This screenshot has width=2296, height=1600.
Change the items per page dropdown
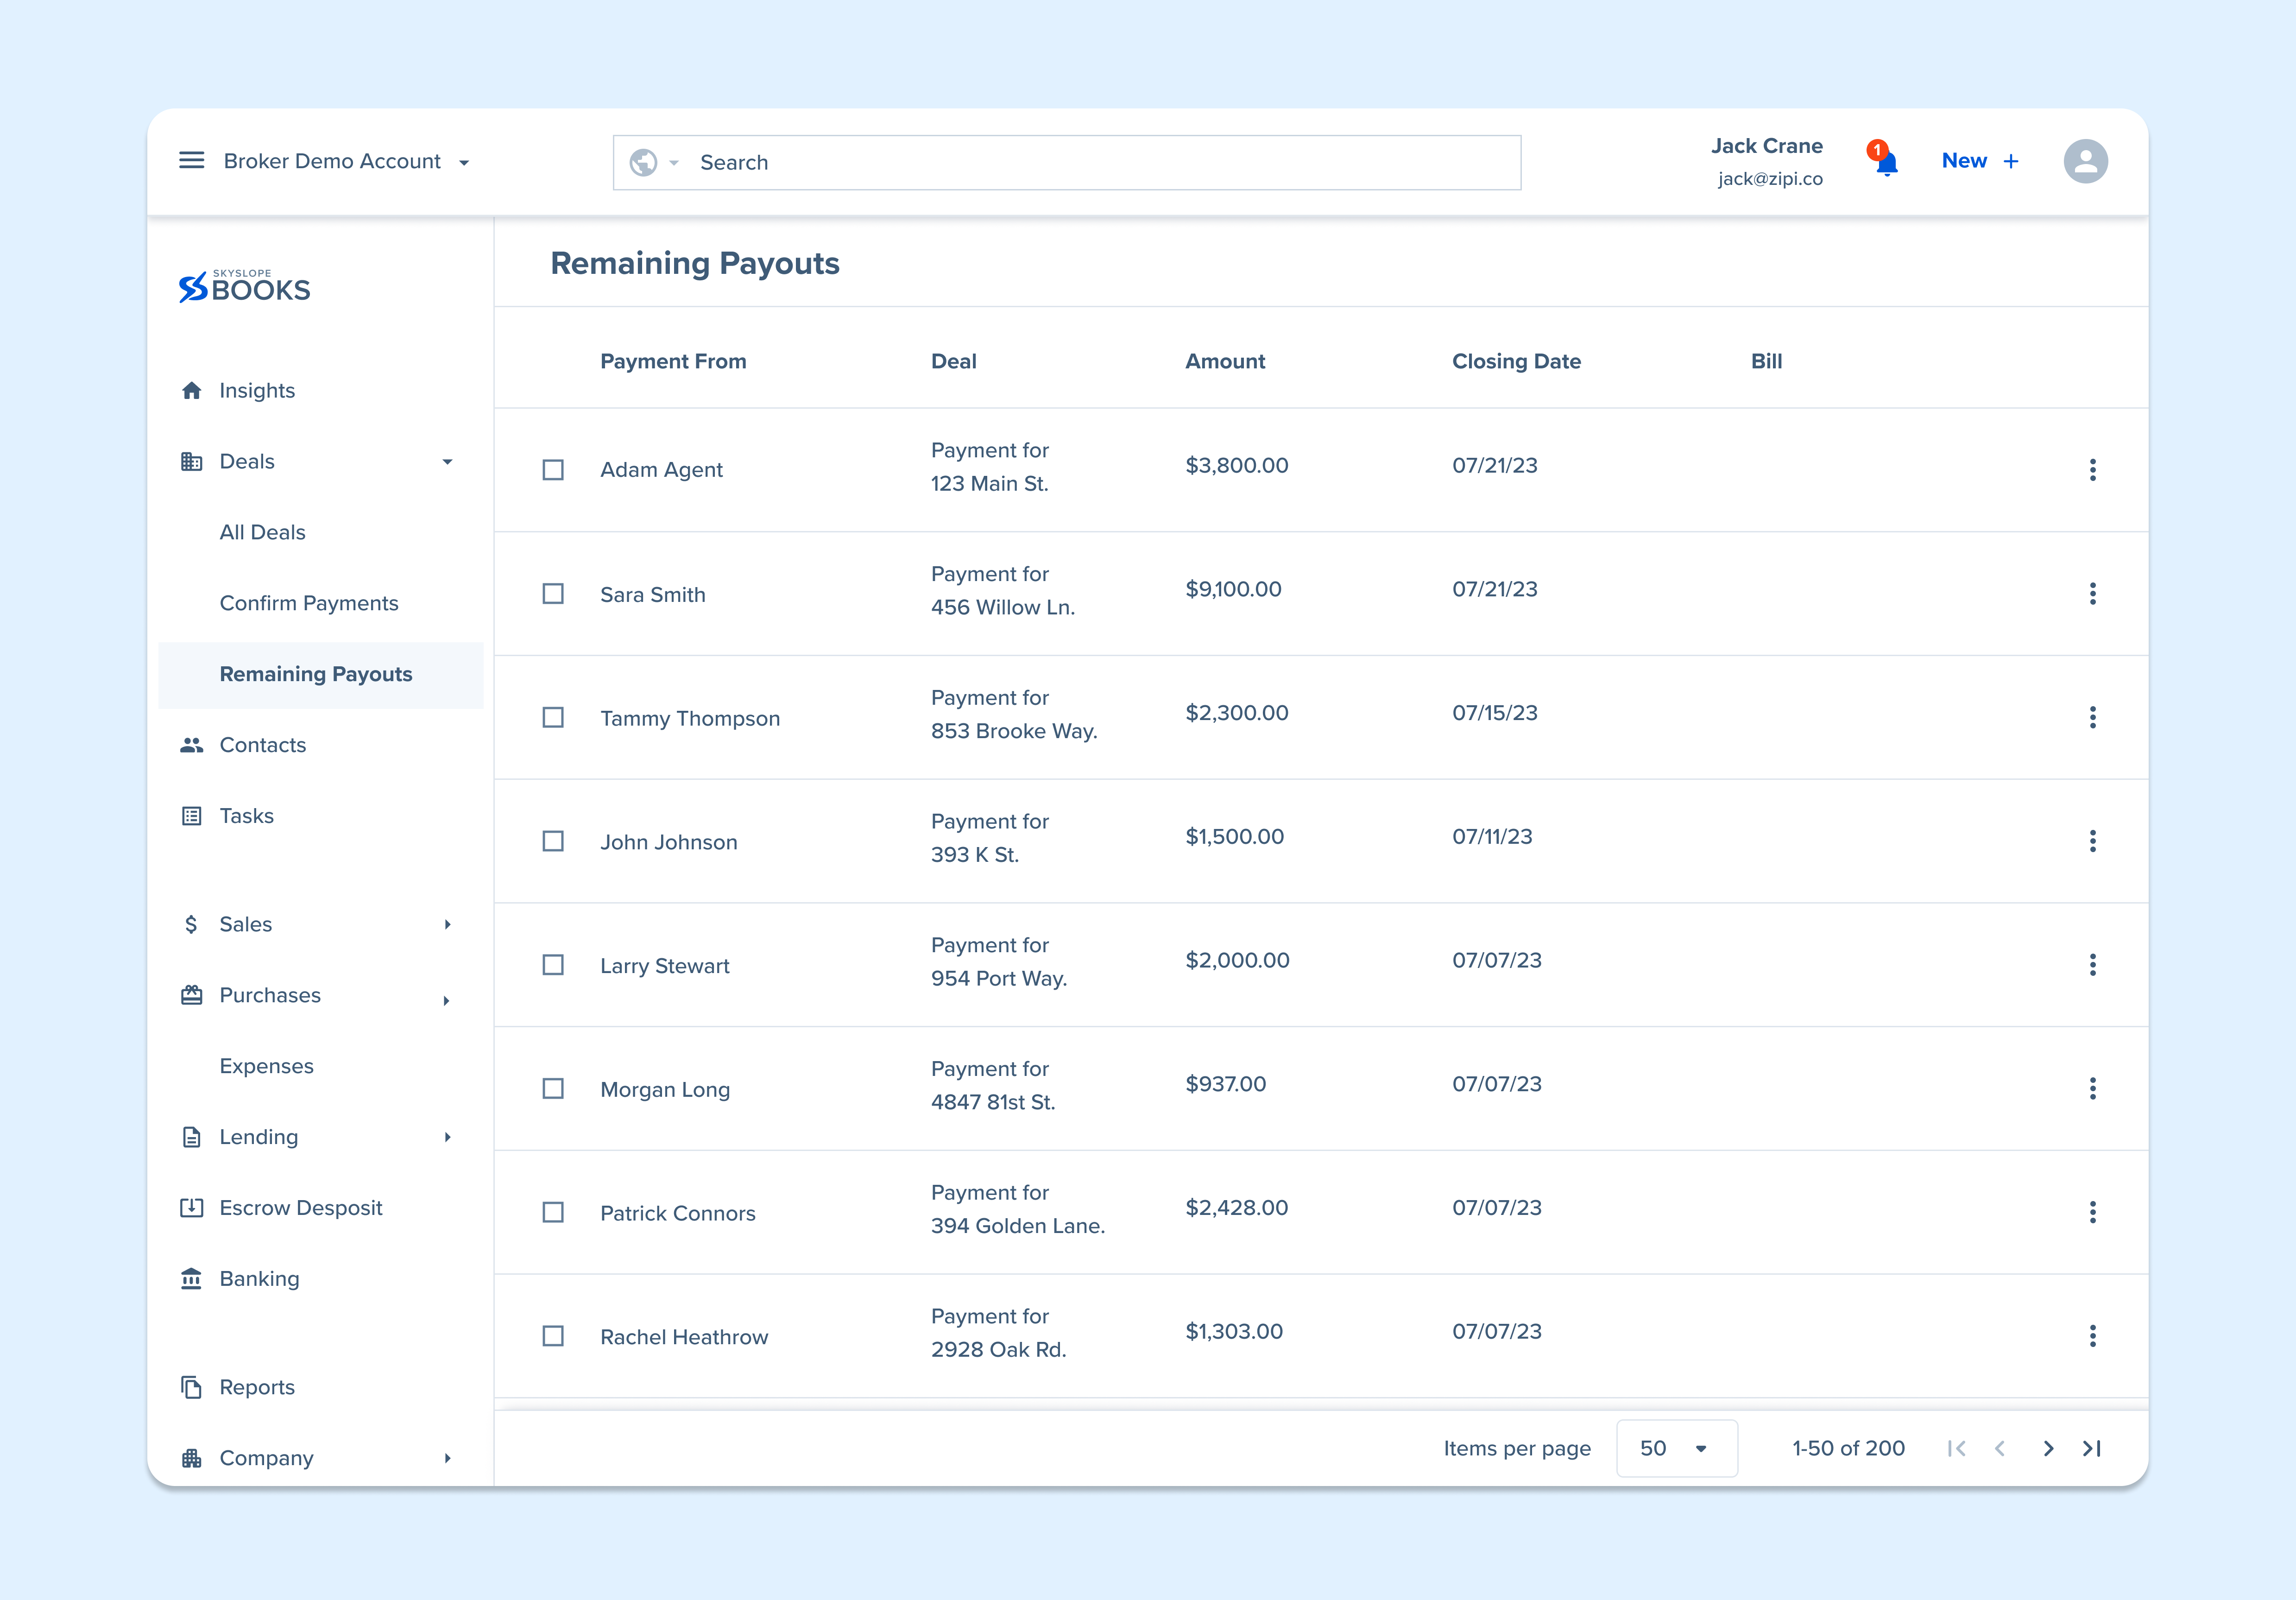(1676, 1449)
